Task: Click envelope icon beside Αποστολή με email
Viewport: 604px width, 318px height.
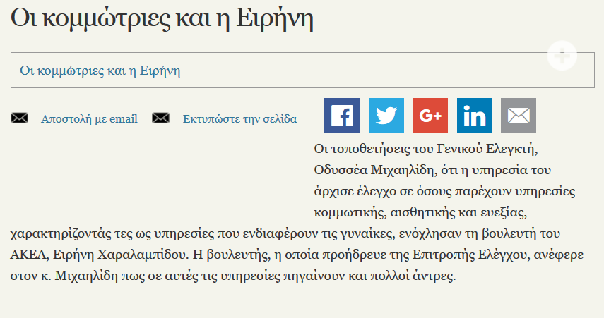Action: pos(19,118)
